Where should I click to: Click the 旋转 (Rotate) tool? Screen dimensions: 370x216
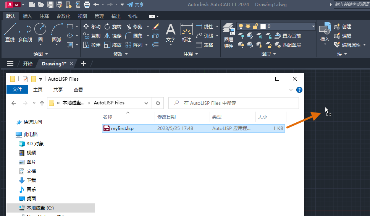pos(113,26)
